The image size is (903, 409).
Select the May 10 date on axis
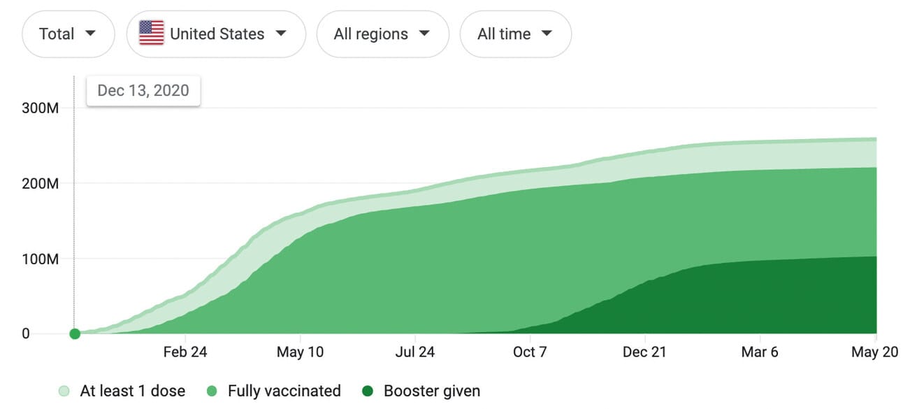tap(301, 352)
